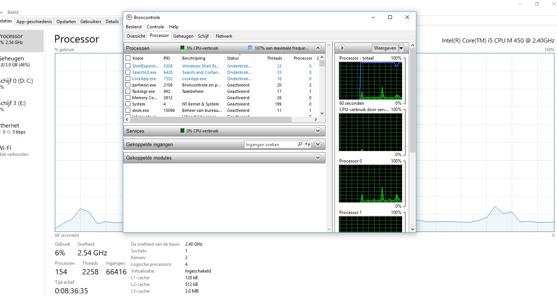Select all processes via Kopie header checkbox

[x=128, y=58]
